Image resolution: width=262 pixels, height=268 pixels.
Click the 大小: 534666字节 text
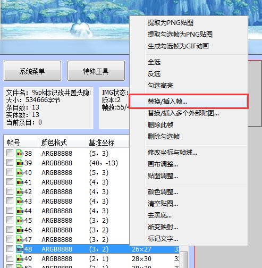(x=33, y=100)
